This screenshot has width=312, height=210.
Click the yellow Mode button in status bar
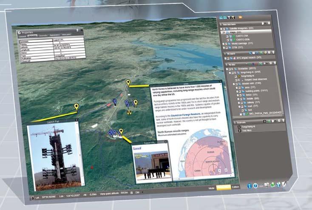(224, 187)
